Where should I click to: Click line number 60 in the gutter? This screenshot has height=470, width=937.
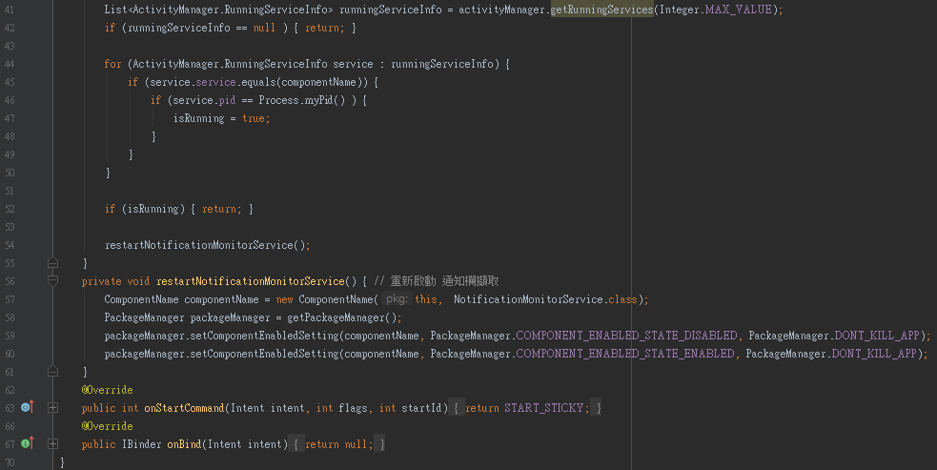coord(10,354)
